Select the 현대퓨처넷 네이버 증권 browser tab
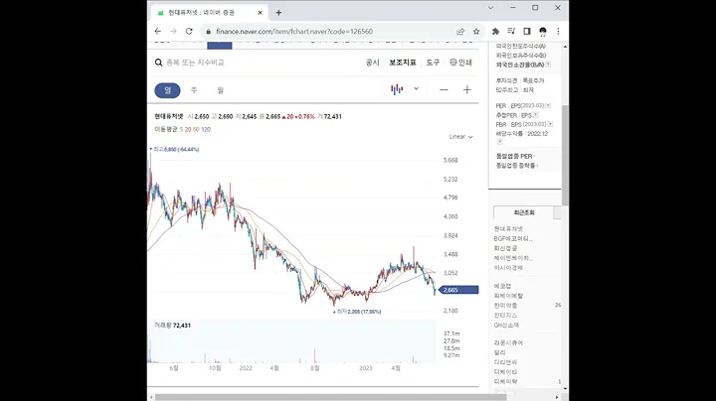The image size is (716, 401). [x=210, y=13]
